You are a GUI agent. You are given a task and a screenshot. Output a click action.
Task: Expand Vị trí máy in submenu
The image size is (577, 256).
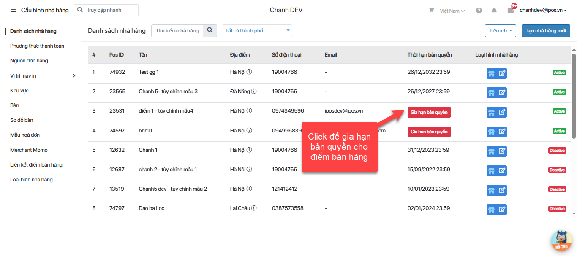(74, 76)
